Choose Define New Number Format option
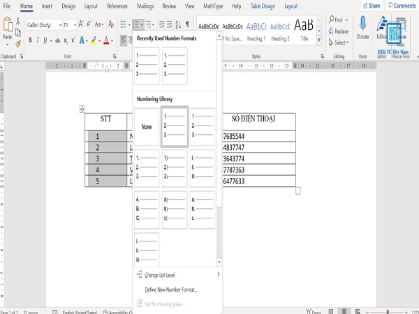Viewport: 419px width, 314px height. pyautogui.click(x=171, y=289)
